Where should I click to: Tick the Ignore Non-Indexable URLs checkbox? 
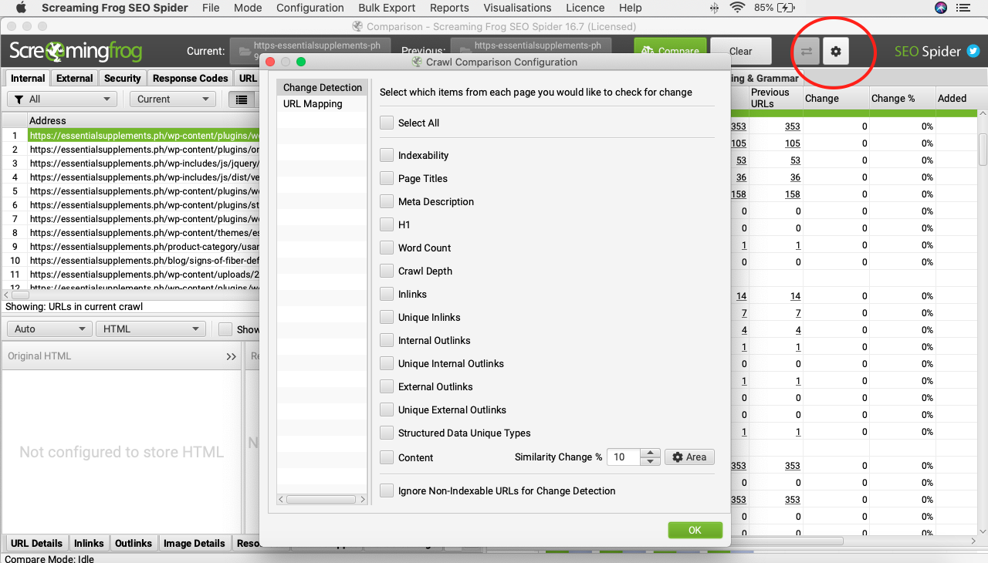(387, 491)
